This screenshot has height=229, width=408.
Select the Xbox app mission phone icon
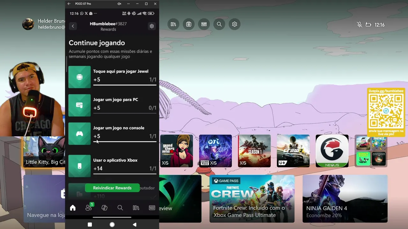pos(79,166)
